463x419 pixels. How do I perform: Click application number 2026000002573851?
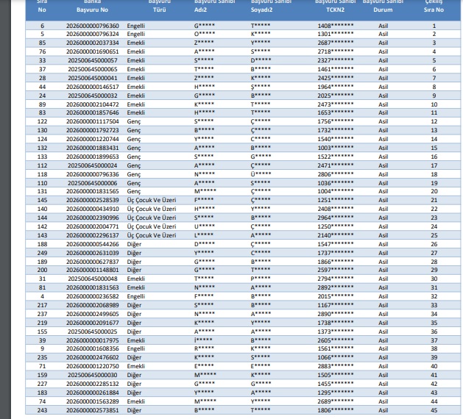click(92, 409)
